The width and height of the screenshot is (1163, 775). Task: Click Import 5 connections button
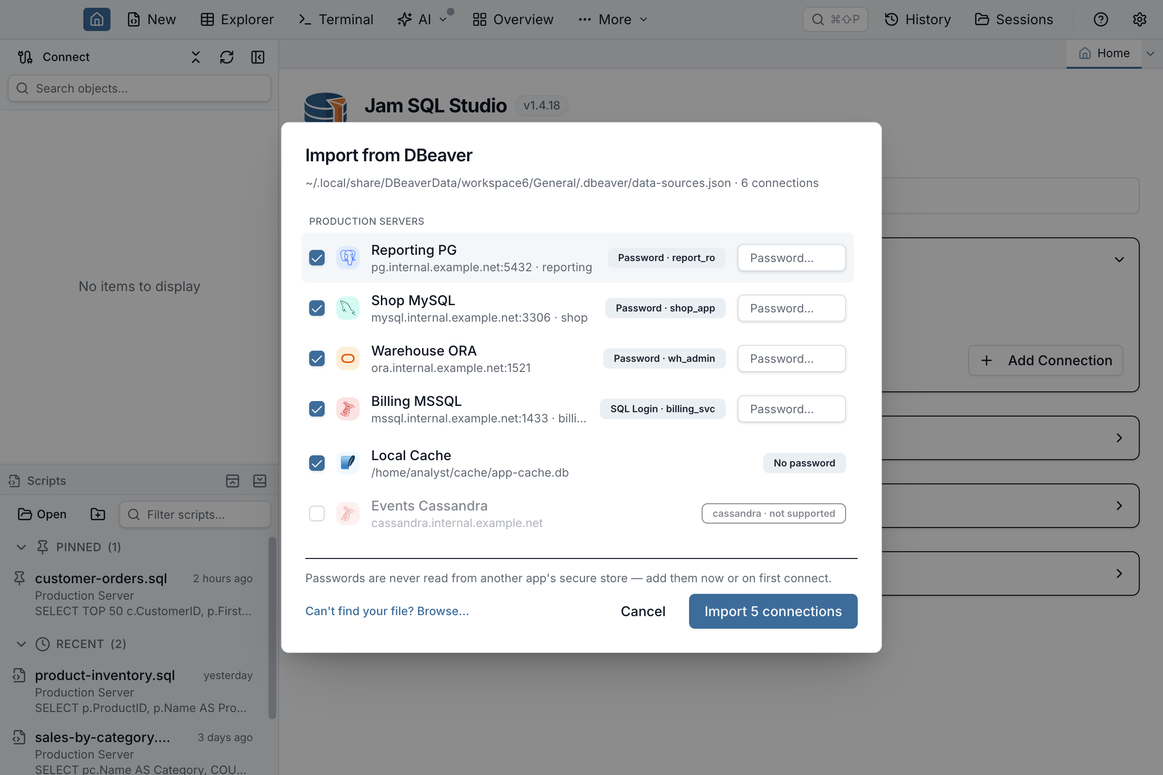pyautogui.click(x=773, y=611)
